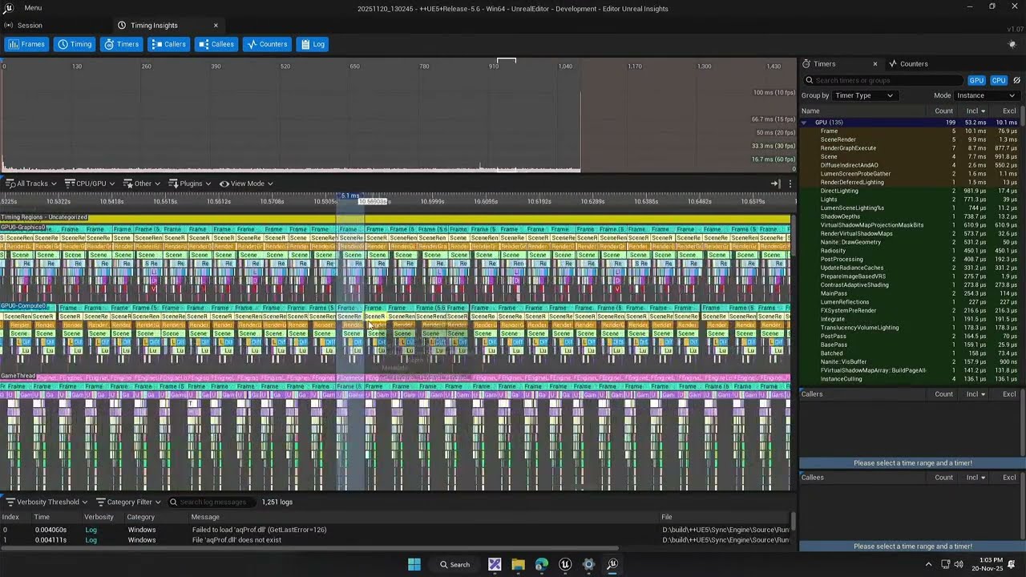Open the Menu in the title bar

[33, 8]
